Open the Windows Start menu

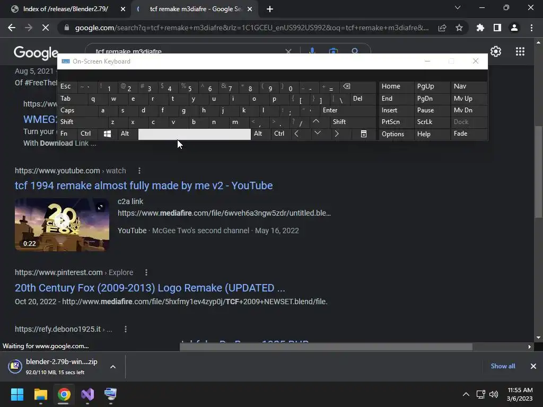pos(17,394)
